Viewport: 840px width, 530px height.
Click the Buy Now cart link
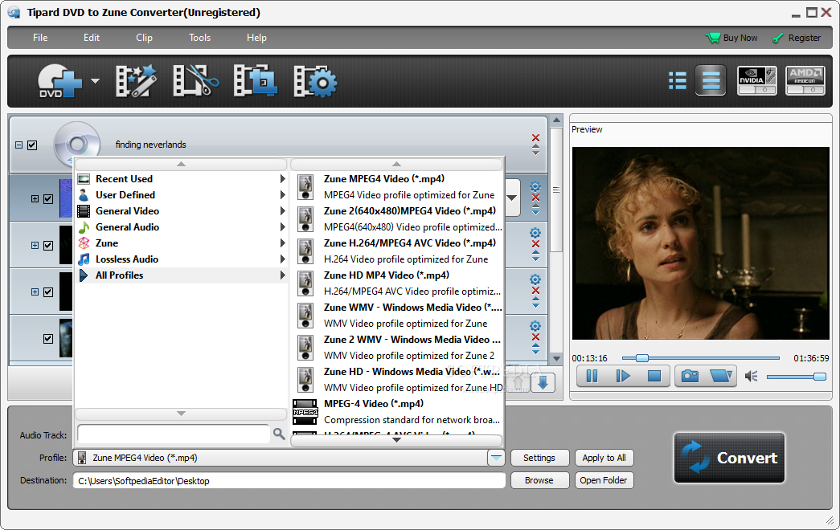(731, 38)
